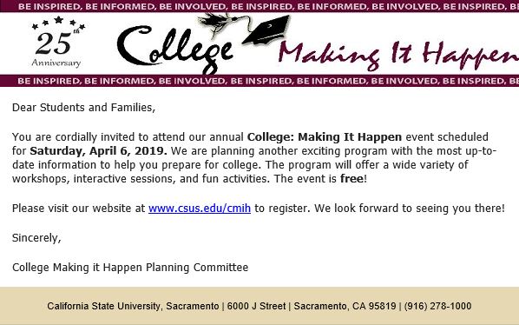Click the Sincerely closing line

36,238
